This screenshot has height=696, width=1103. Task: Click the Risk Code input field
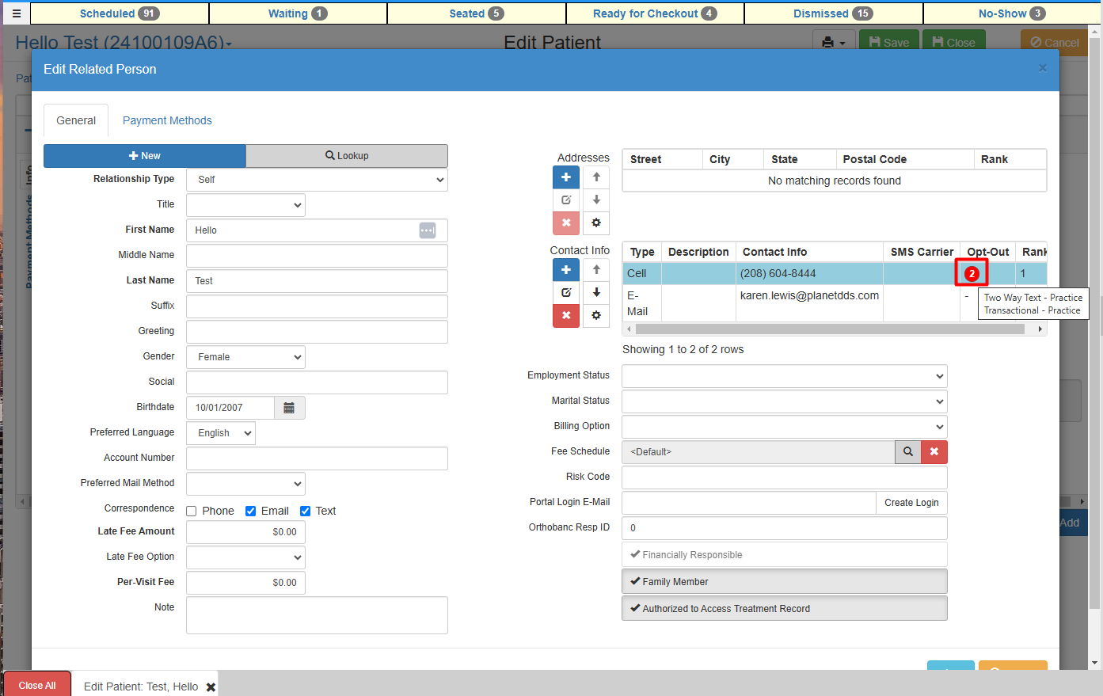pos(785,477)
